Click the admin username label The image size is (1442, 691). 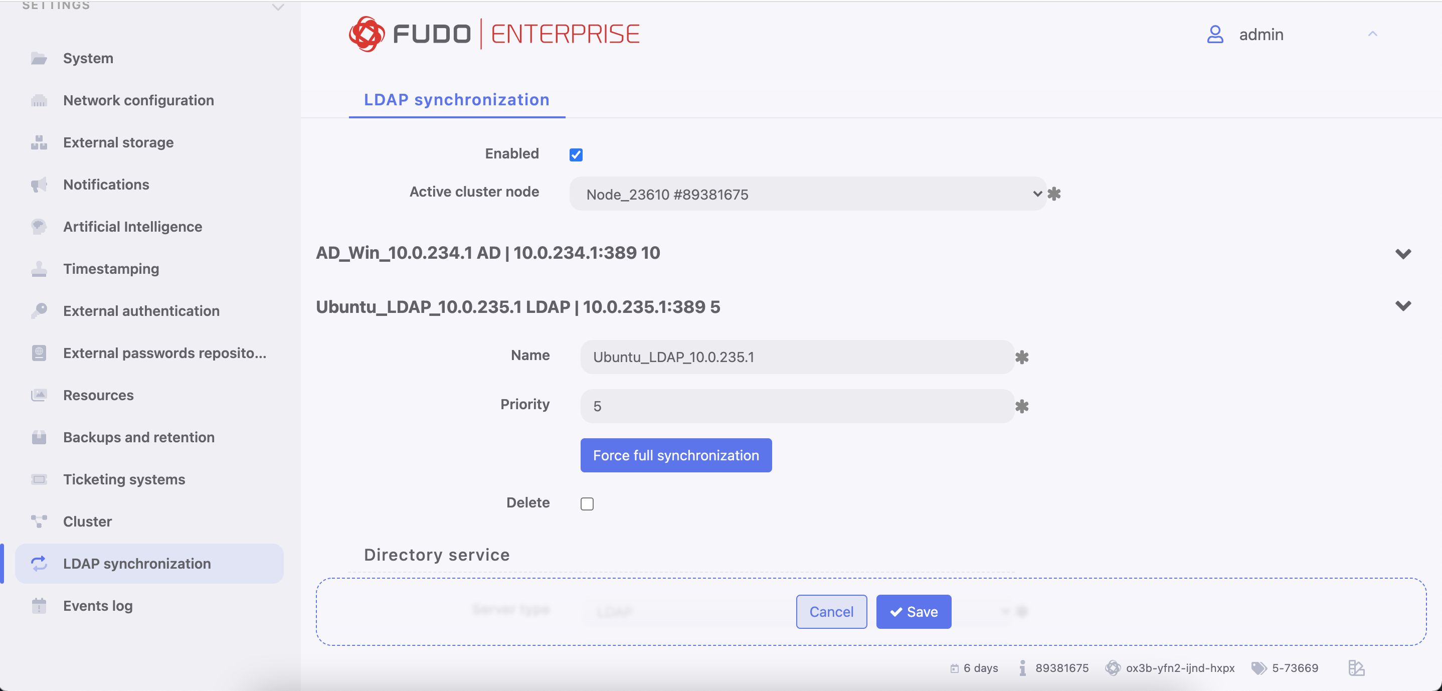click(1260, 34)
